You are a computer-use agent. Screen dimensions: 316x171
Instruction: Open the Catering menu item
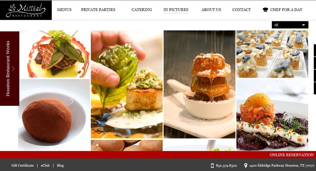[x=142, y=10]
